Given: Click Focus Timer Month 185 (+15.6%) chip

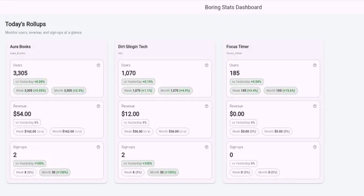Looking at the screenshot, I should click(x=280, y=91).
